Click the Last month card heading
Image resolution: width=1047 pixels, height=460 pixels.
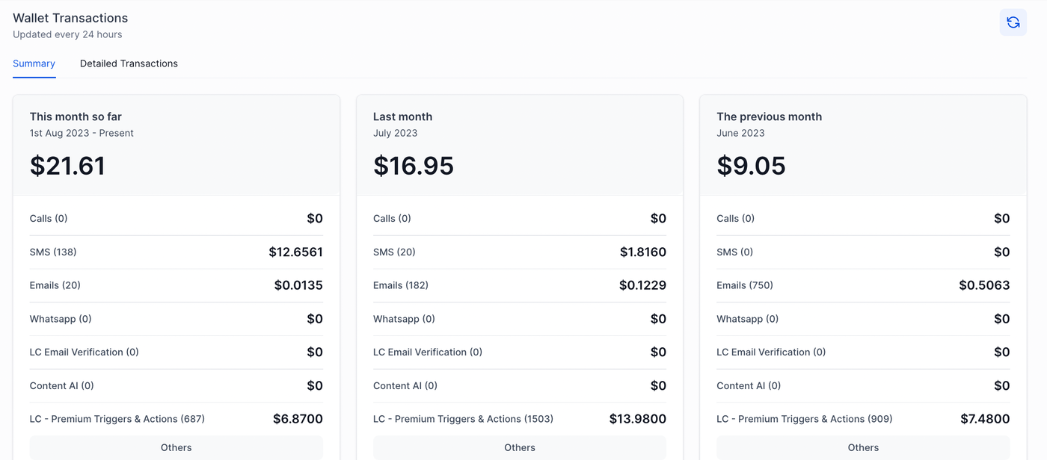tap(402, 116)
